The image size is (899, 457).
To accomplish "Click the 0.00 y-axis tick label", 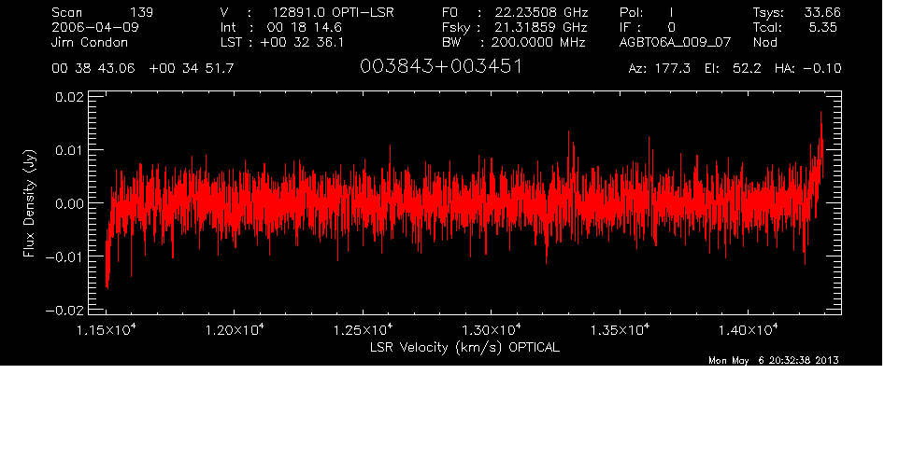I will (x=69, y=203).
